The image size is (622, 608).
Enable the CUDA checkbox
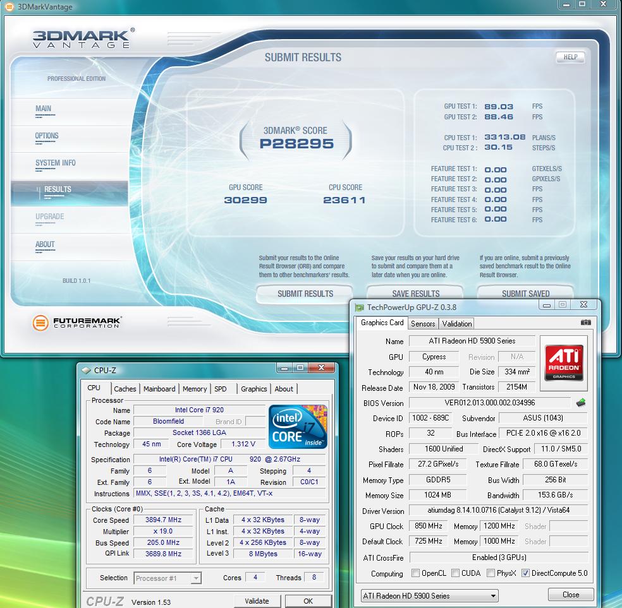455,573
